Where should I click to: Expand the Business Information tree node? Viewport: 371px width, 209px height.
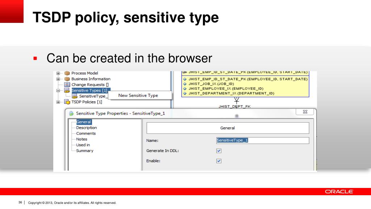58,79
